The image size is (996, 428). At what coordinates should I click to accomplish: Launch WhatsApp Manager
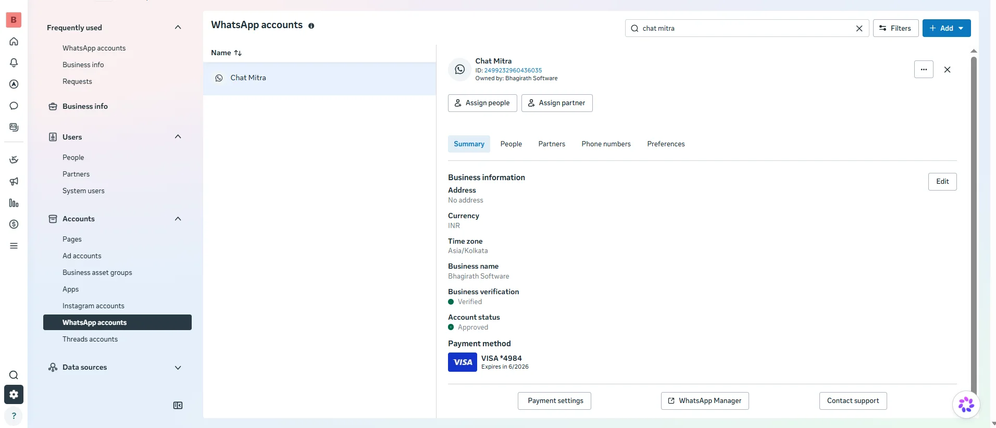705,401
